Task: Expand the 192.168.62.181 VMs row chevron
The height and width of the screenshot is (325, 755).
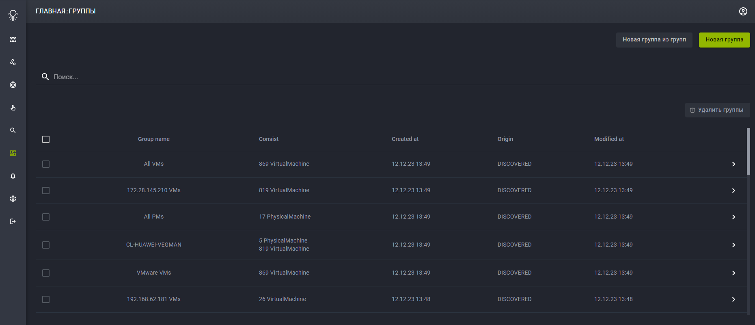Action: [x=733, y=299]
